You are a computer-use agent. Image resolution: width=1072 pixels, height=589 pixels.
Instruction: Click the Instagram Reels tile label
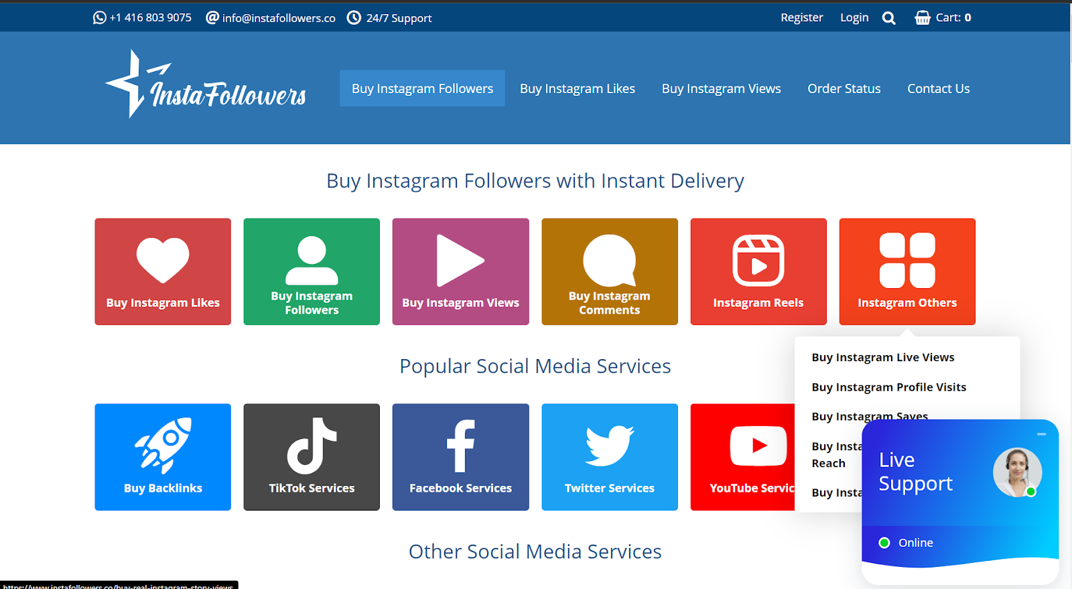click(x=758, y=303)
